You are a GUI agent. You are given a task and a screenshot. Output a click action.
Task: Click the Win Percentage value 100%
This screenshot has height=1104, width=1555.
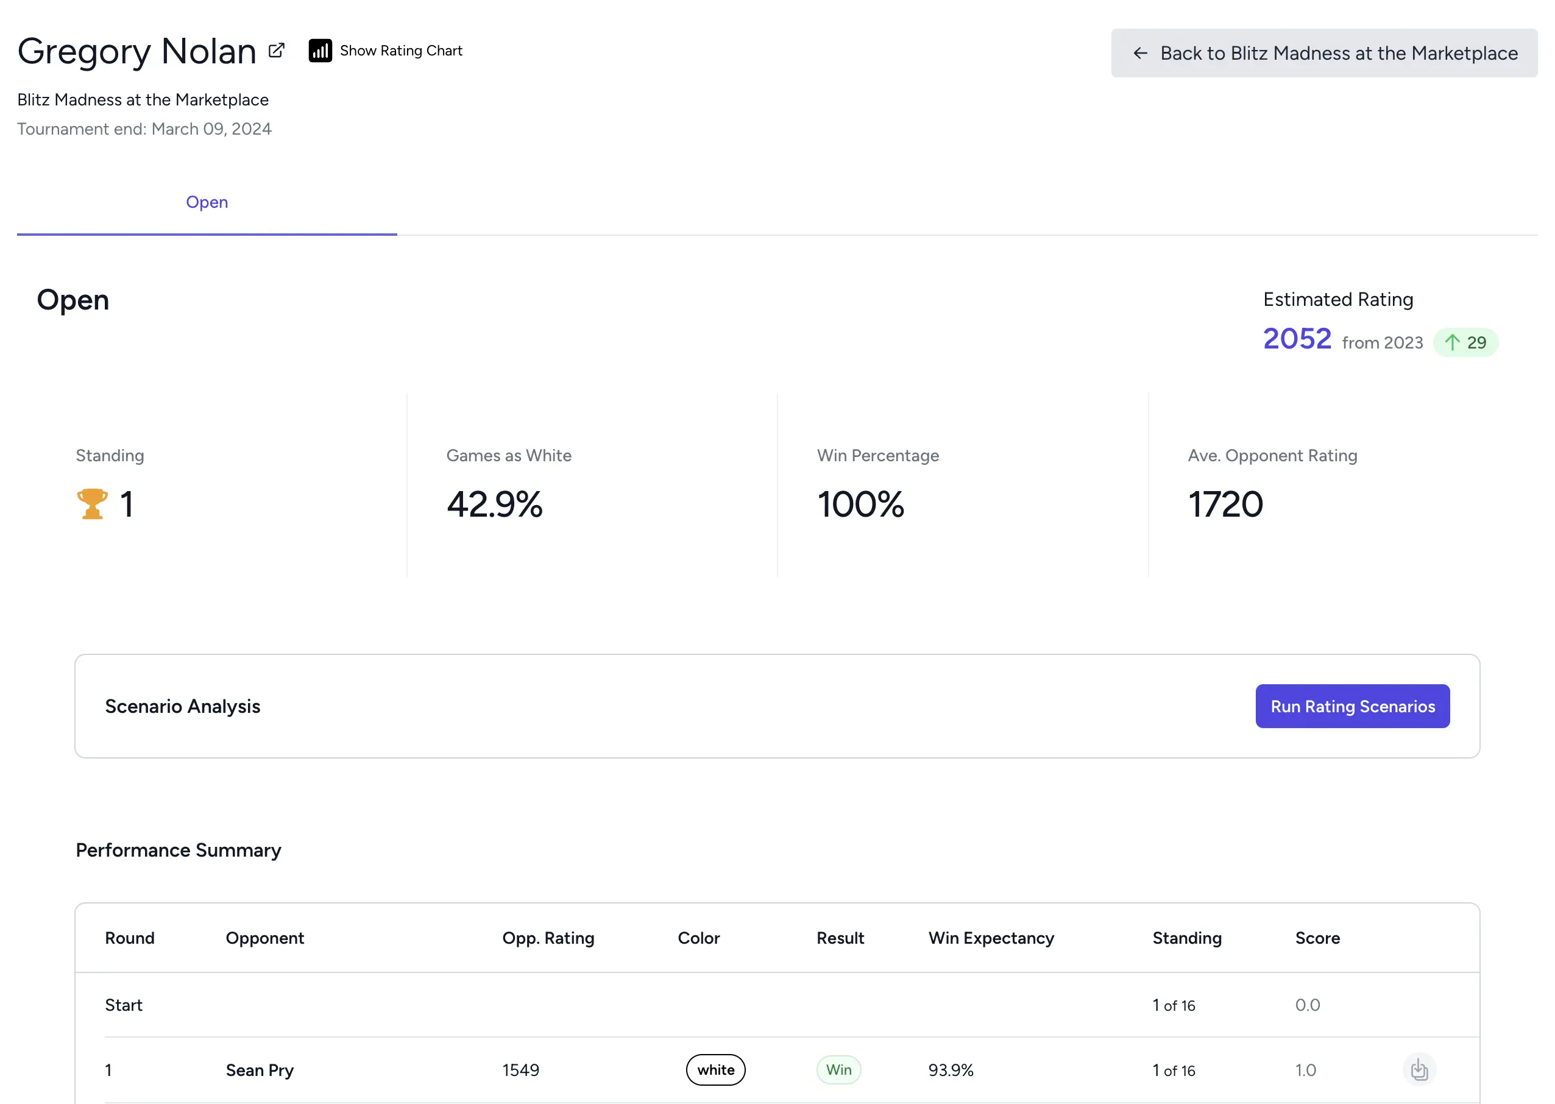coord(860,504)
